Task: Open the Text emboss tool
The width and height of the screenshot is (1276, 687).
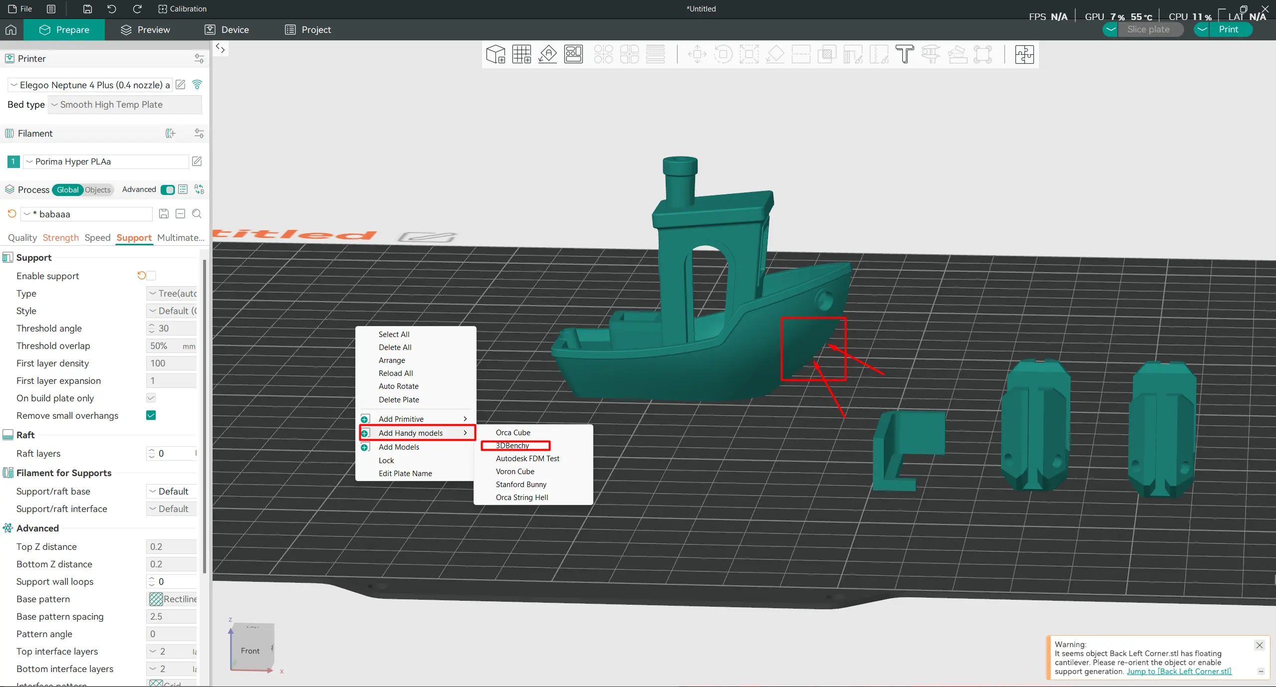Action: 905,54
